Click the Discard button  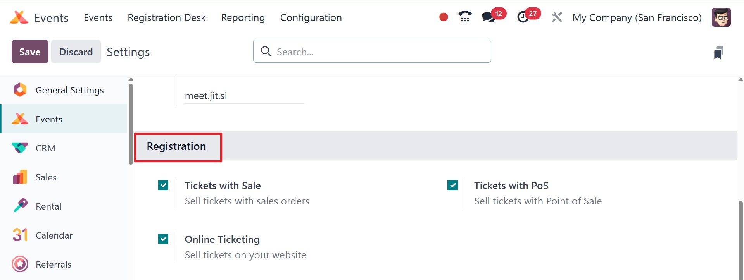coord(76,52)
